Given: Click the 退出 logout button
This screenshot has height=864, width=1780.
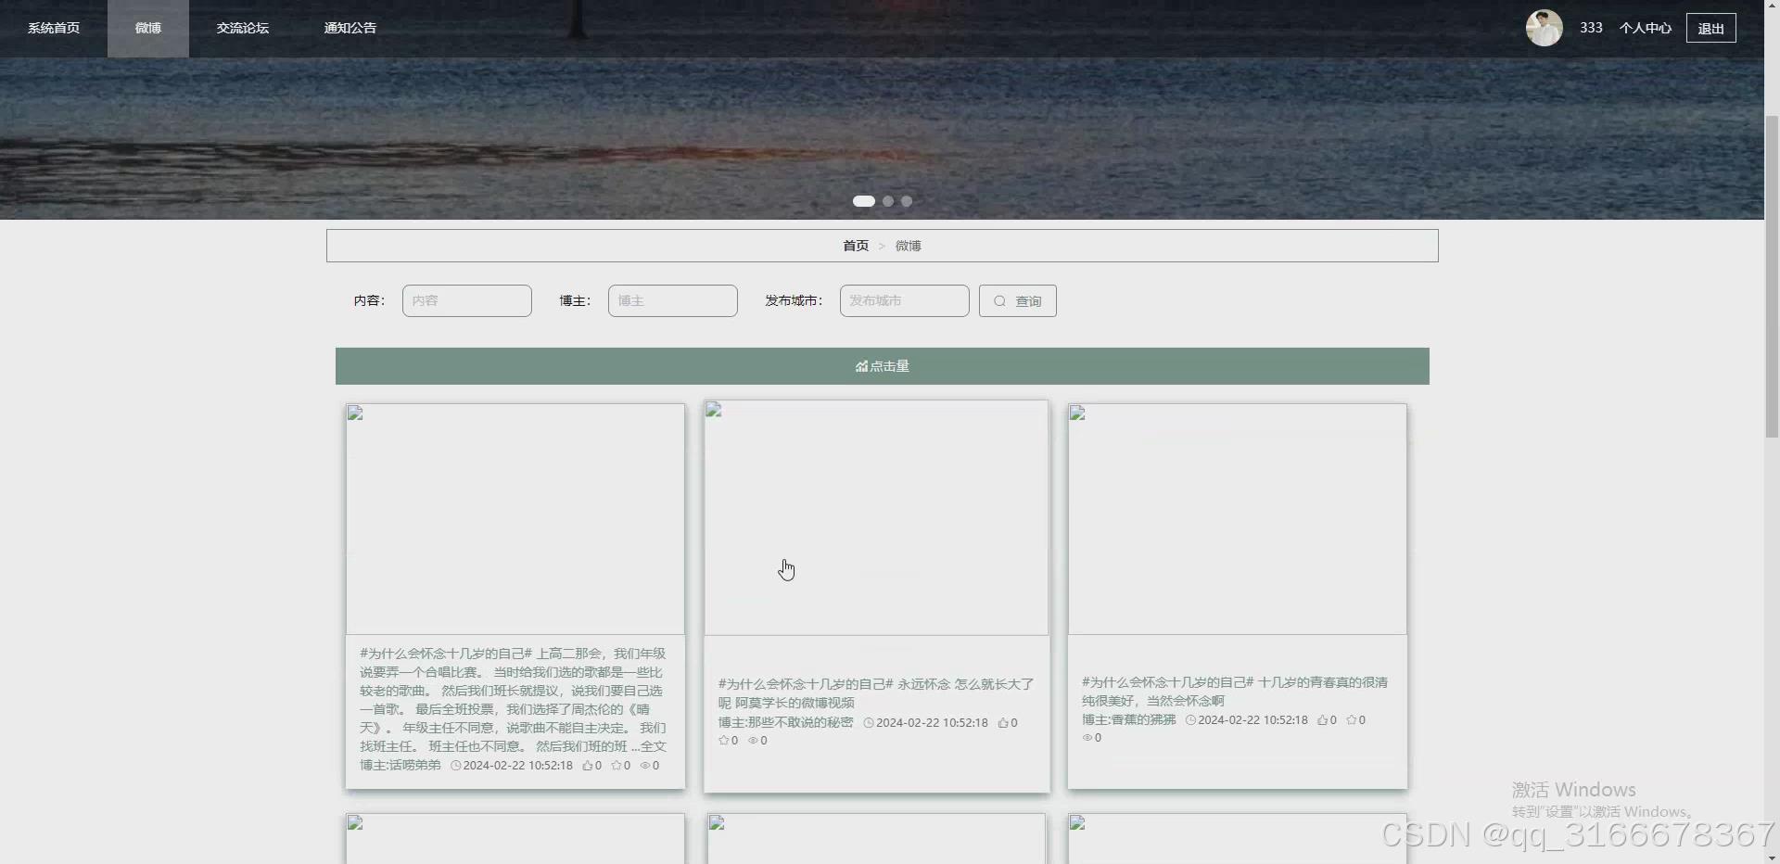Looking at the screenshot, I should 1711,28.
